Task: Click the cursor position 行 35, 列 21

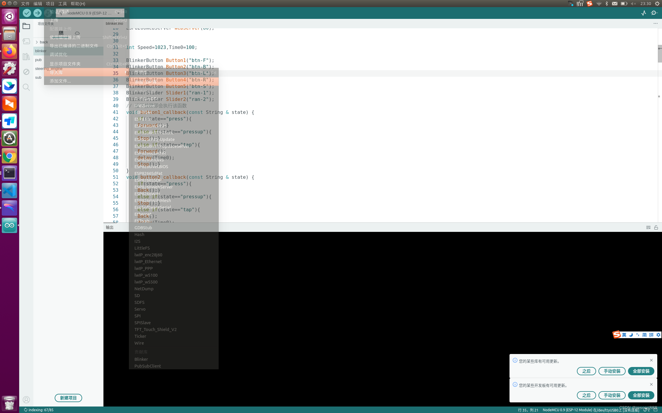Action: click(528, 410)
